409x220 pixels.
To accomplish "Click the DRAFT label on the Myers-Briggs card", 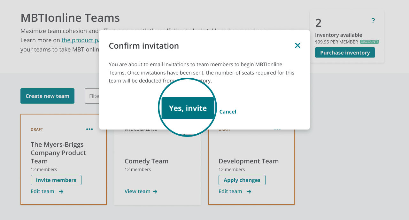I will (37, 130).
